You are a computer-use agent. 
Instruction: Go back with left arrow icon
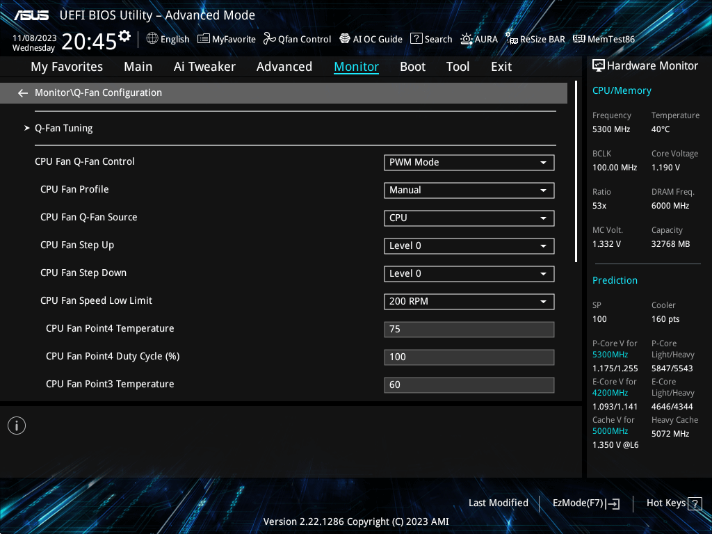[x=23, y=93]
